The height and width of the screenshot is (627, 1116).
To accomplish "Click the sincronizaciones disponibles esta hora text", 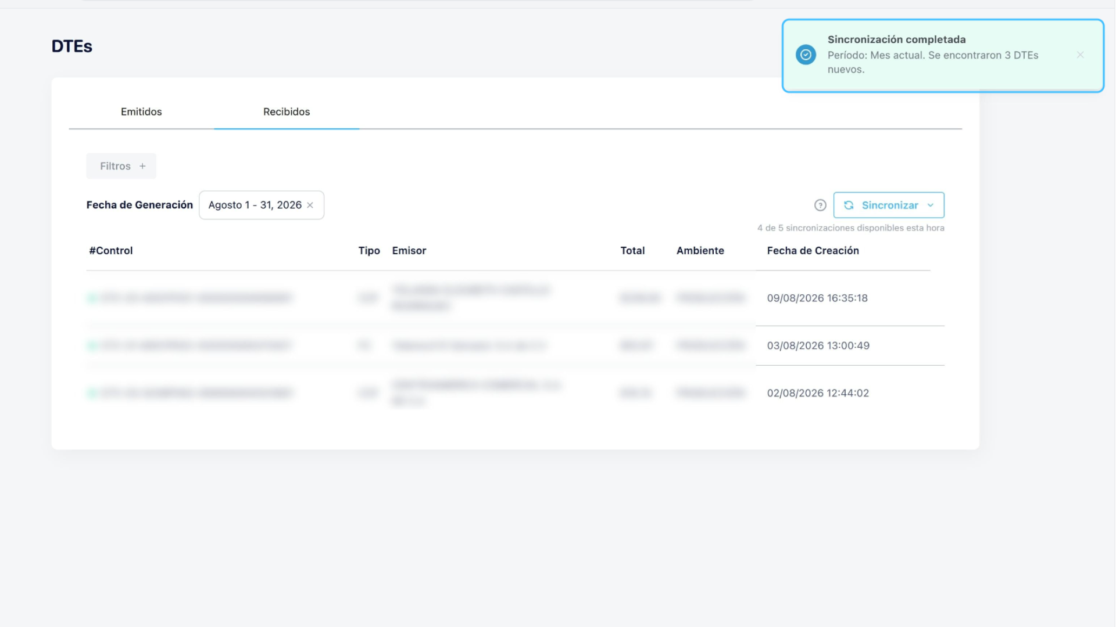I will pos(851,228).
